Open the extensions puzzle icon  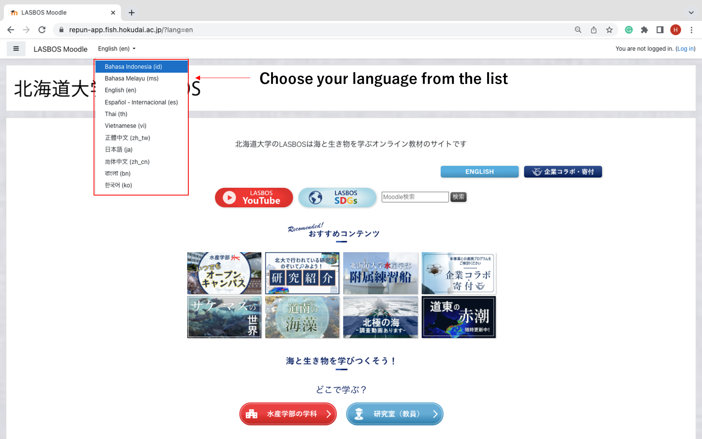tap(644, 30)
